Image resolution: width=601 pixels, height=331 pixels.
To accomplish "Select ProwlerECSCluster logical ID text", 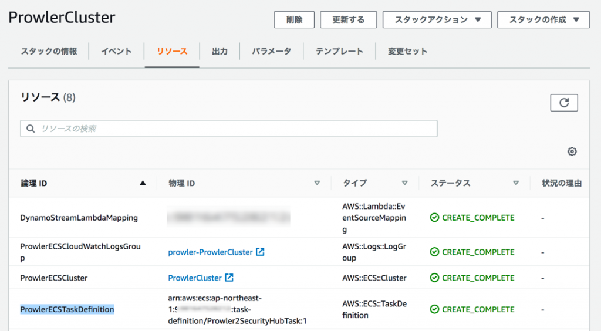I will tap(53, 278).
